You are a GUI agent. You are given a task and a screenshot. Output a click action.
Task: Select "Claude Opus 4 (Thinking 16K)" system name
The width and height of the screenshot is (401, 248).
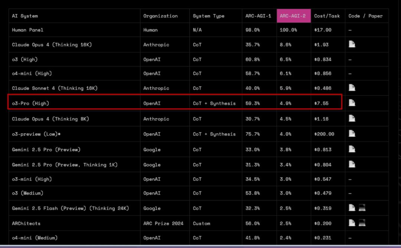52,45
